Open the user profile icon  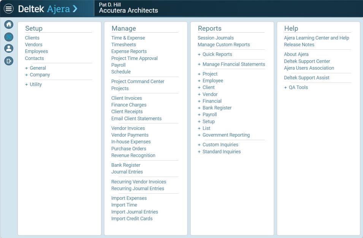click(8, 49)
